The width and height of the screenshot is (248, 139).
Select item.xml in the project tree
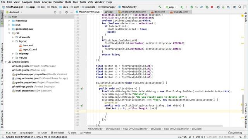pos(26,46)
